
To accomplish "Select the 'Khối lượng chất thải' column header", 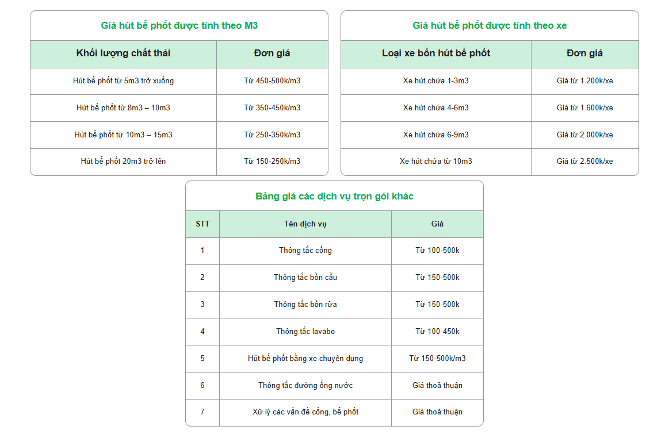I will point(123,53).
